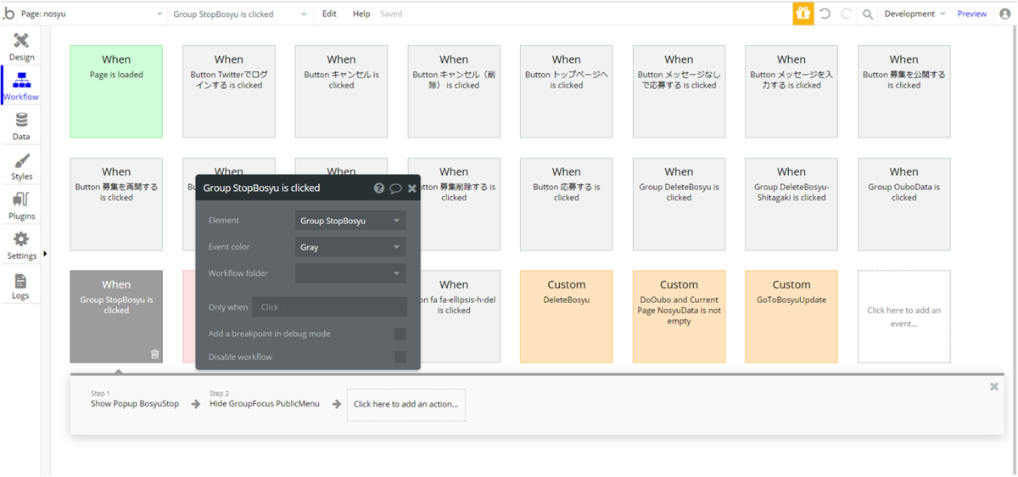The width and height of the screenshot is (1018, 477).
Task: Click the orange gift icon in top bar
Action: click(x=803, y=14)
